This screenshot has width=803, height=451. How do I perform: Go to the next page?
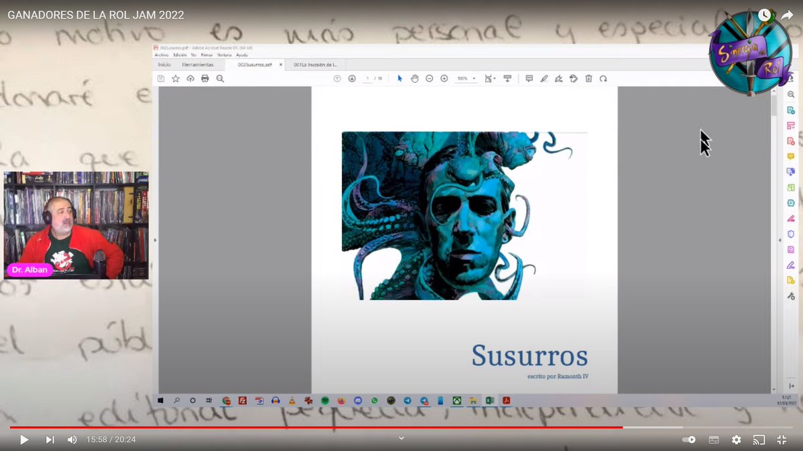(351, 78)
